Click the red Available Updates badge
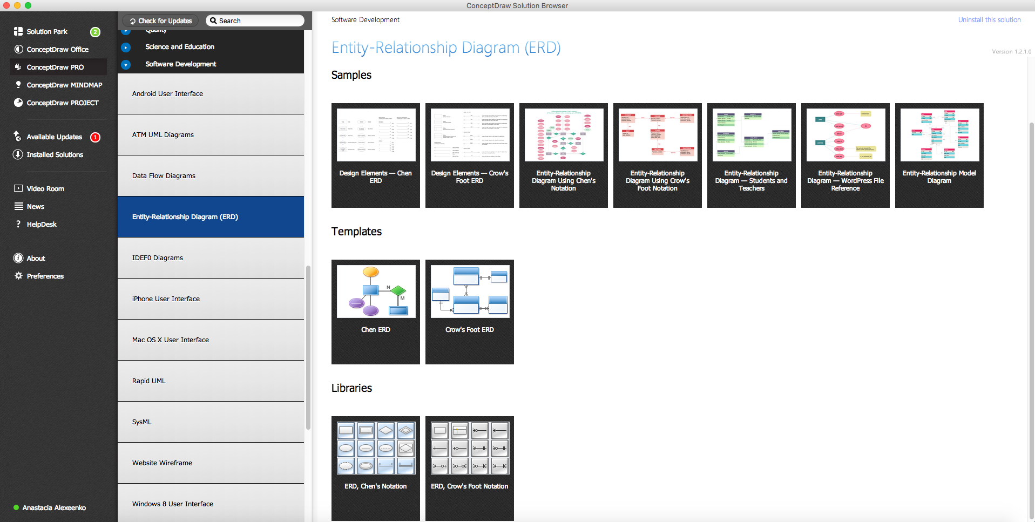The height and width of the screenshot is (522, 1035). (95, 137)
